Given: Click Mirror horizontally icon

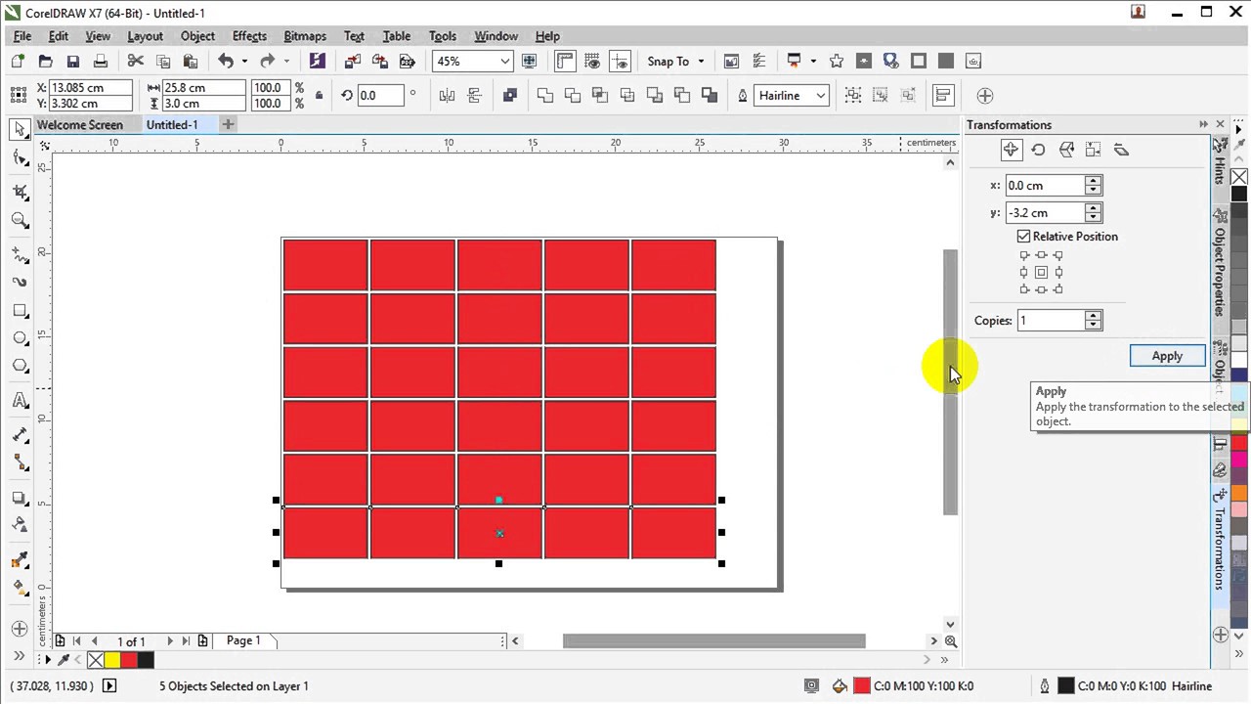Looking at the screenshot, I should tap(447, 95).
